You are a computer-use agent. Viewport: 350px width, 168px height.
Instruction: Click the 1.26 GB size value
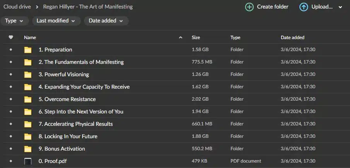[x=200, y=74]
